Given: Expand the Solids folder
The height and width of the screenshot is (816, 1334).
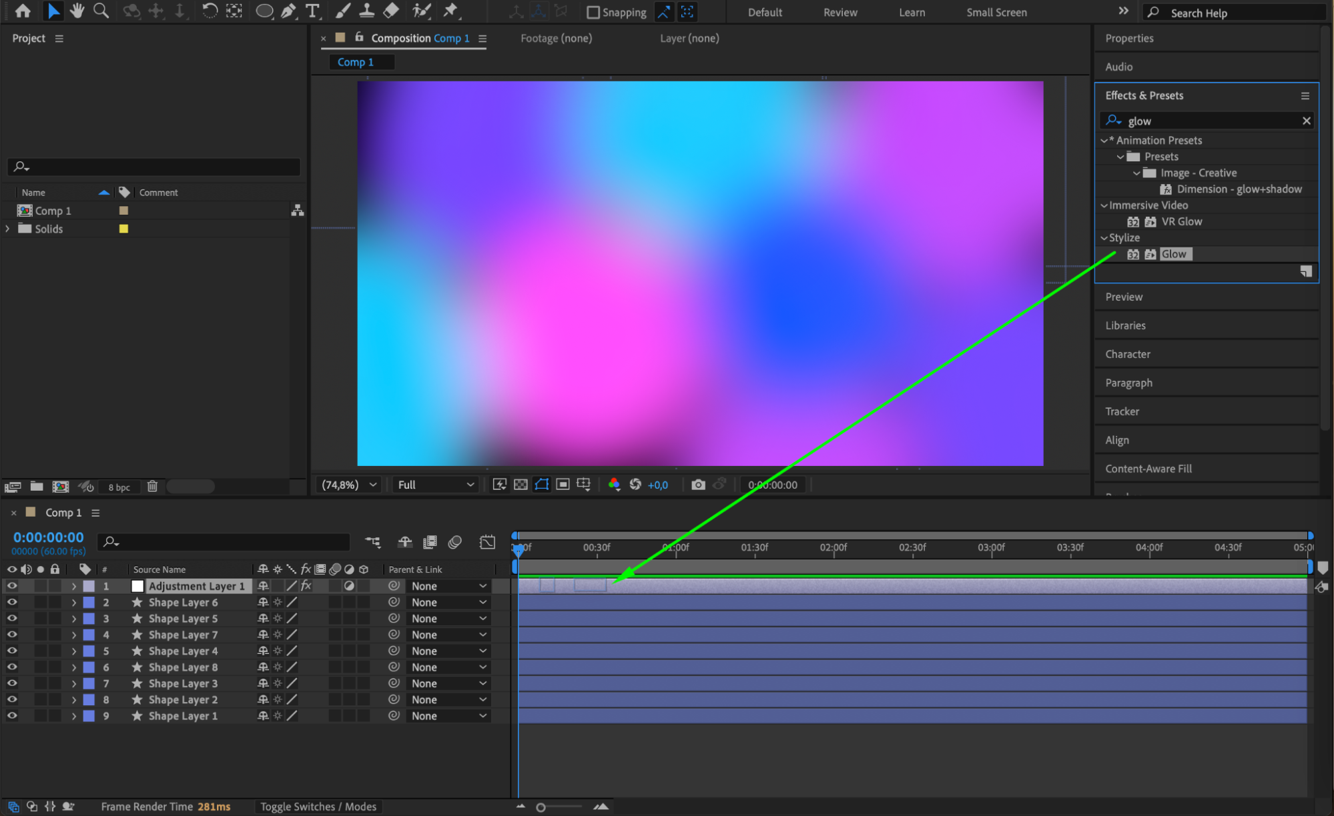Looking at the screenshot, I should click(x=8, y=229).
